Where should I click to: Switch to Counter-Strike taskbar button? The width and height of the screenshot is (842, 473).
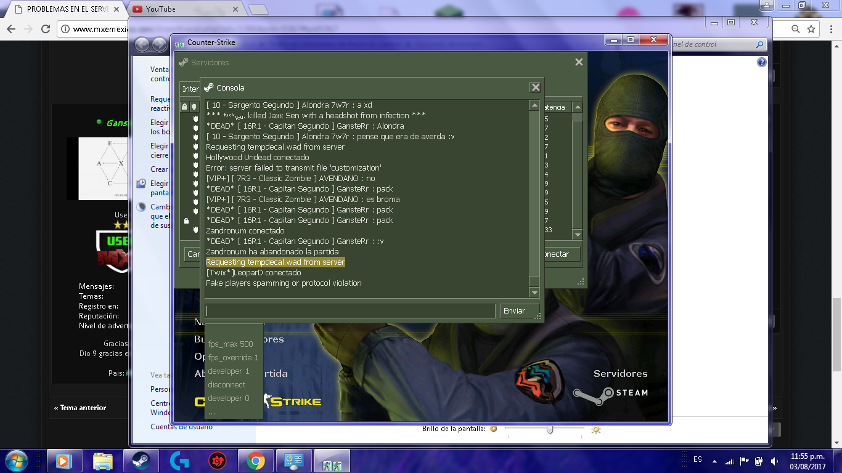332,461
